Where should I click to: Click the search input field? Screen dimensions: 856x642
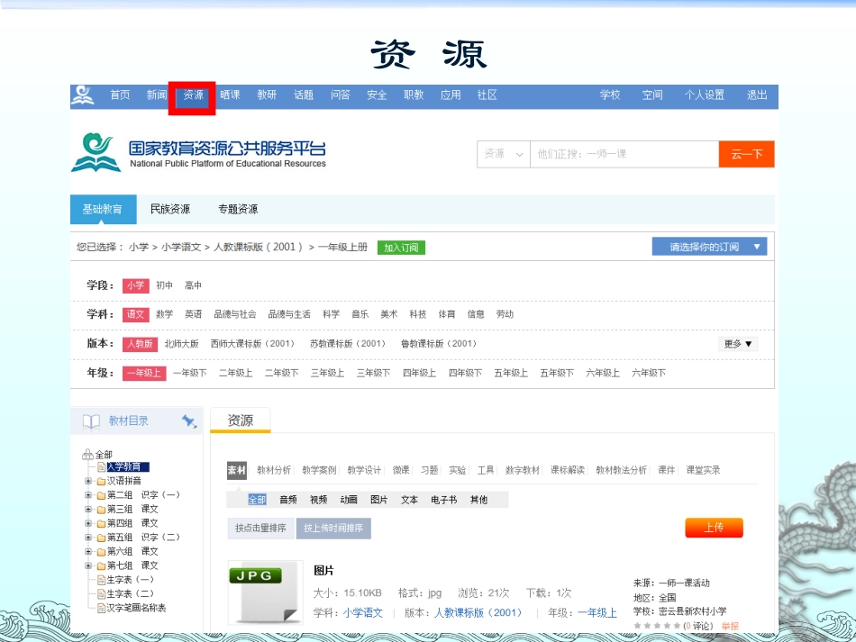coord(624,154)
